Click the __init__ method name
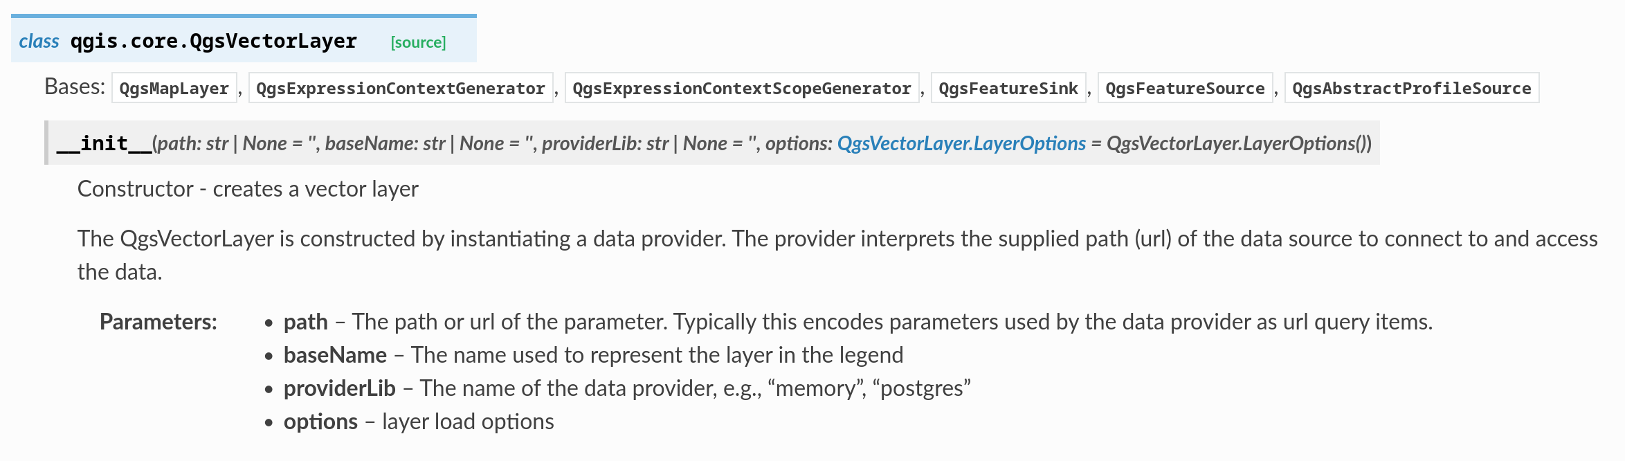1625x461 pixels. click(x=104, y=143)
